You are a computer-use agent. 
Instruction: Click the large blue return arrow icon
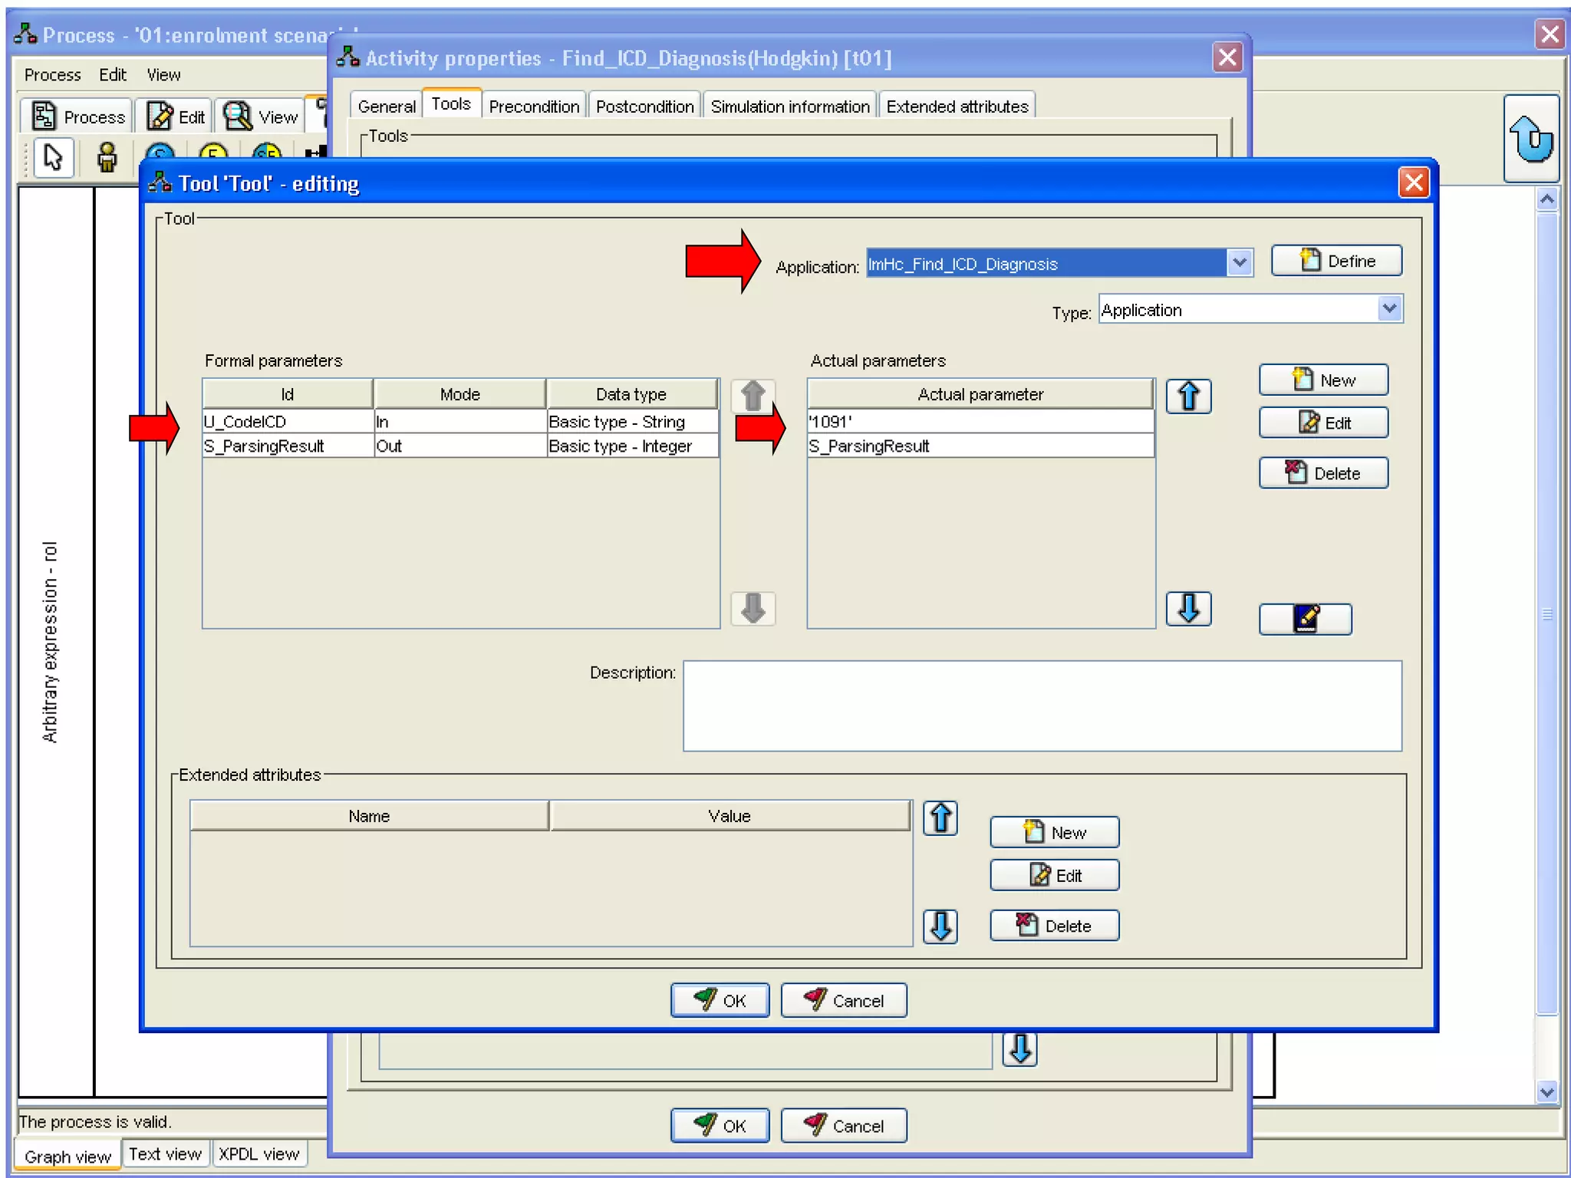[1530, 140]
